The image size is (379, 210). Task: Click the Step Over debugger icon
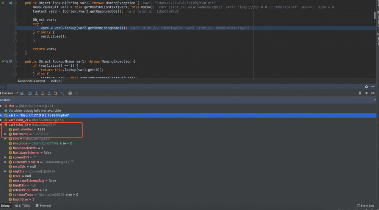click(x=30, y=93)
